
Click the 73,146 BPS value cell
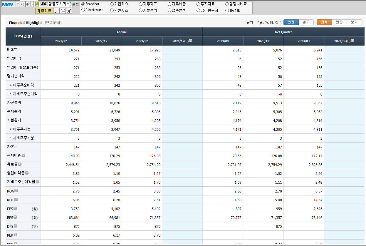tap(304, 217)
